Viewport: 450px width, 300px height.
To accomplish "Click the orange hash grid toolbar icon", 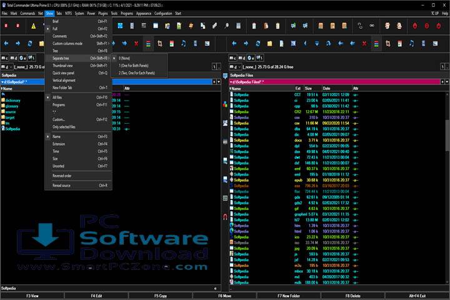I will (x=191, y=26).
